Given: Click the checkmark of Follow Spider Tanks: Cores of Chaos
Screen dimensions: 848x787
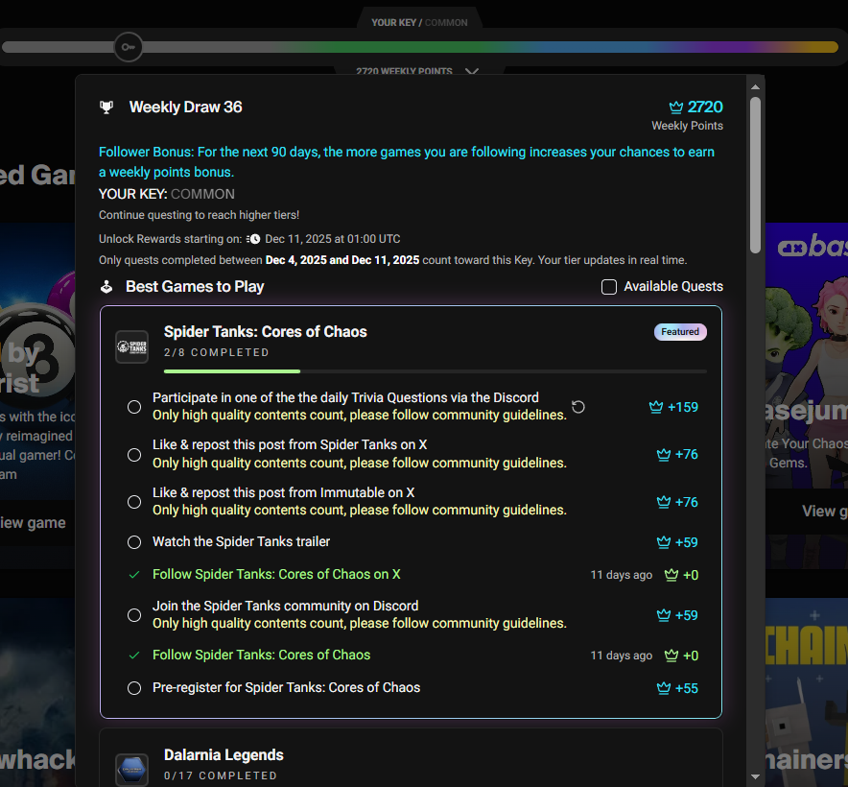Looking at the screenshot, I should (134, 656).
